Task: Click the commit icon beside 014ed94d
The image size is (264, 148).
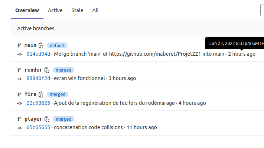Action: (x=20, y=54)
